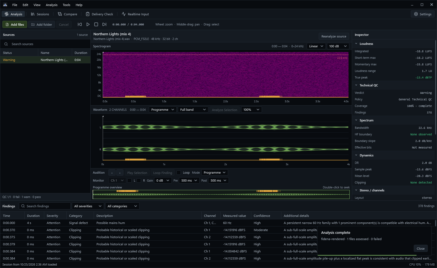Skip to the end of playback

104,24
